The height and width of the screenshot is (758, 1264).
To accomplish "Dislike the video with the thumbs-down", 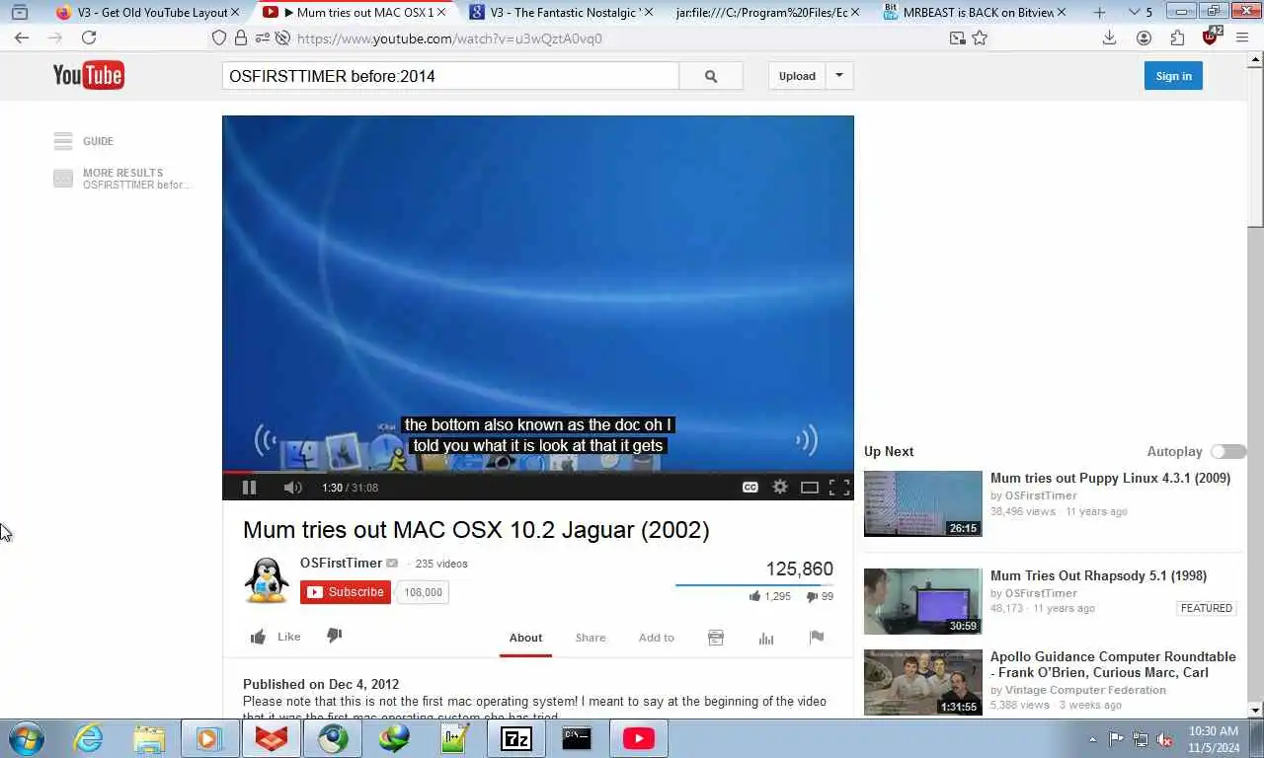I will click(x=335, y=636).
